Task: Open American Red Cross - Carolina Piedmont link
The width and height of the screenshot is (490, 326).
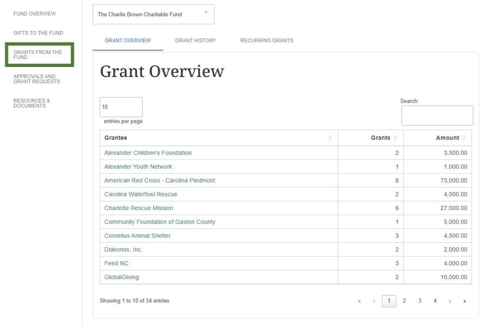Action: coord(159,181)
